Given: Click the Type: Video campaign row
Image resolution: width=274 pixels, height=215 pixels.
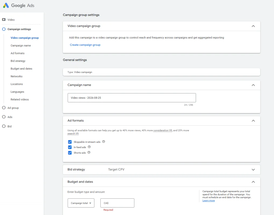Looking at the screenshot, I should (161, 72).
